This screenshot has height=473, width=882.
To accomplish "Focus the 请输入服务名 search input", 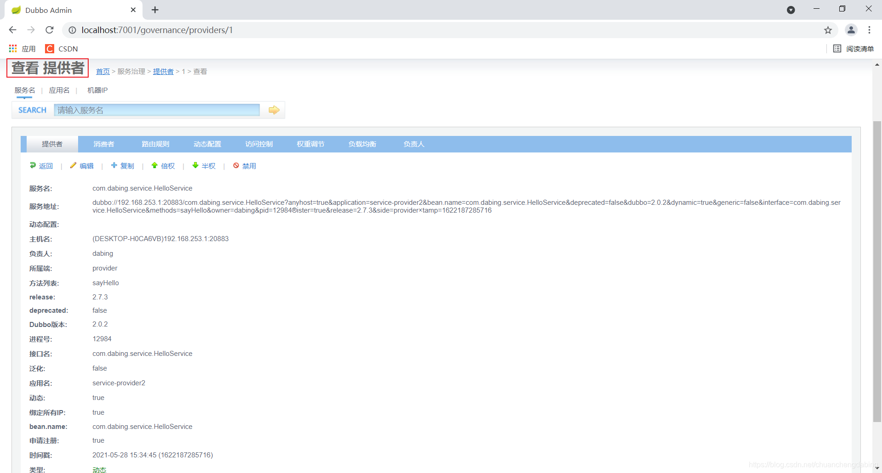I will pos(157,110).
